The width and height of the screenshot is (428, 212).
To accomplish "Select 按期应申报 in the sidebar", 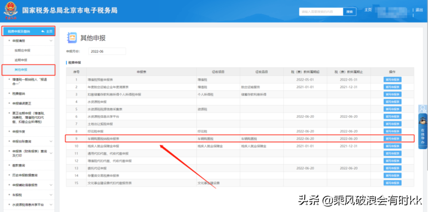I will coord(22,51).
